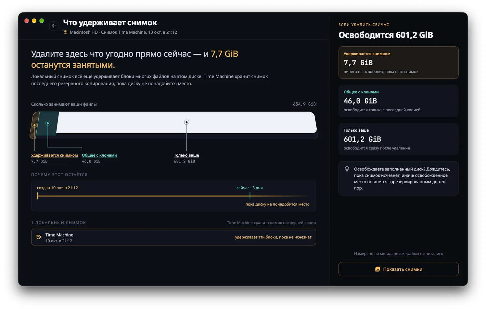The height and width of the screenshot is (310, 486).
Task: Click the text пока диску не понадобится место
Action: pyautogui.click(x=277, y=204)
